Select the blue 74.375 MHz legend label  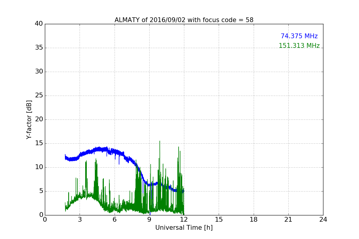pos(299,36)
